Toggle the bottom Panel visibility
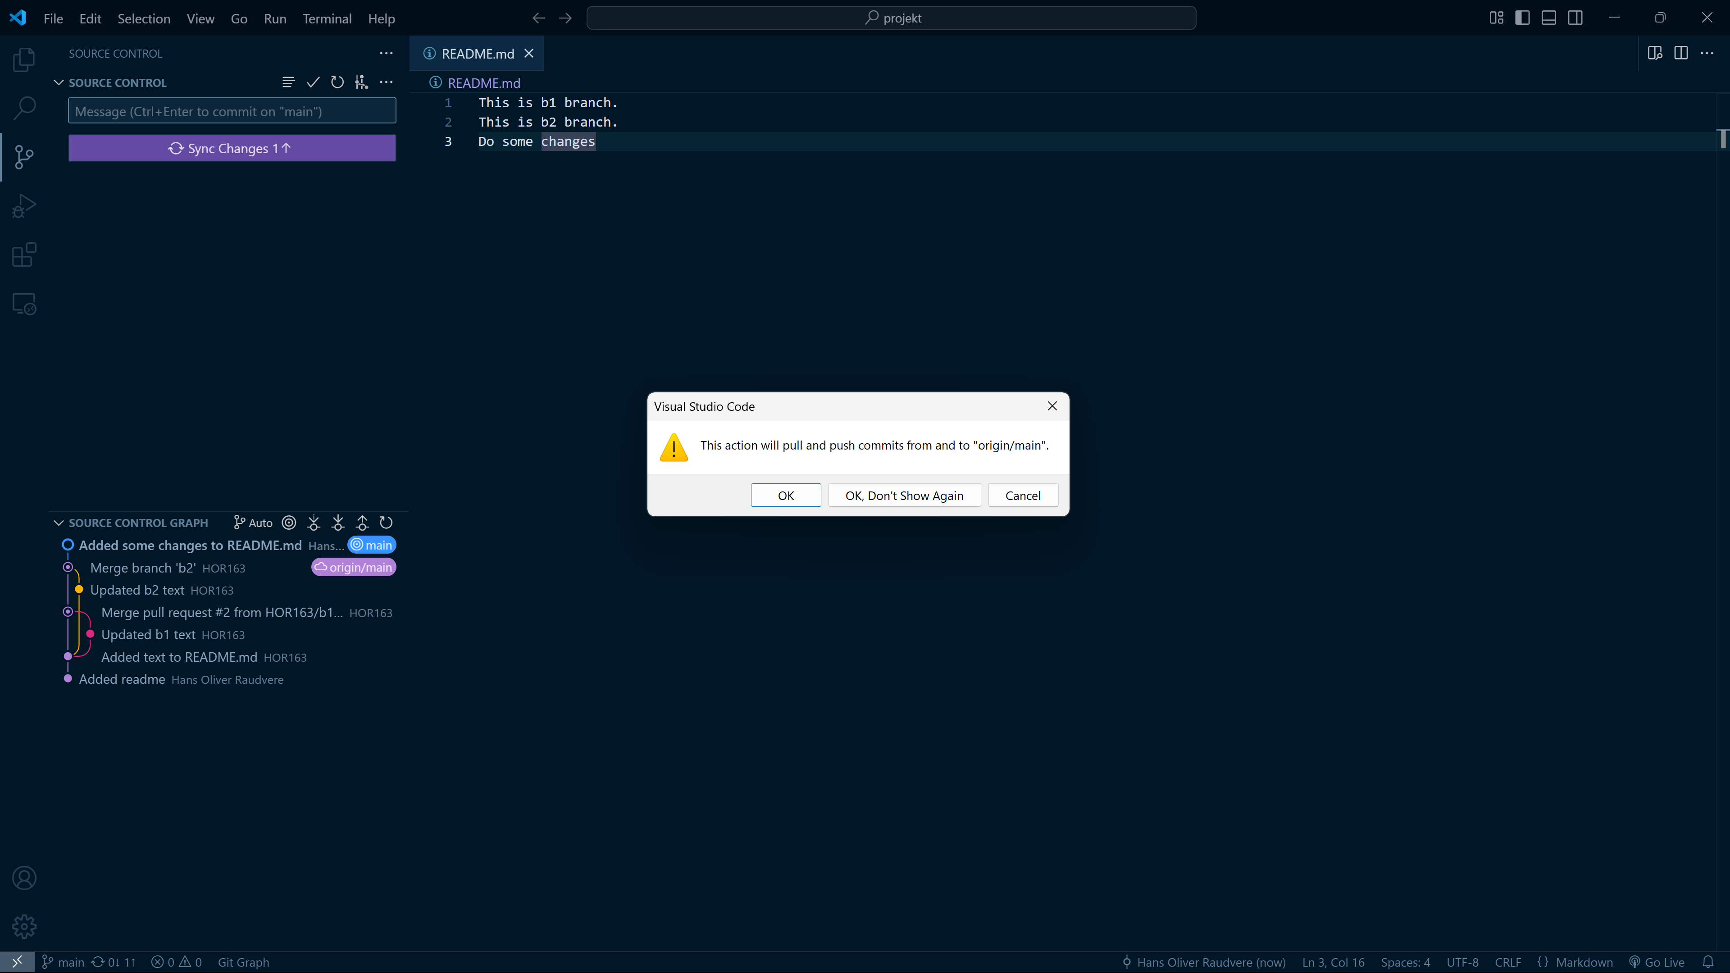Viewport: 1730px width, 973px height. tap(1549, 18)
